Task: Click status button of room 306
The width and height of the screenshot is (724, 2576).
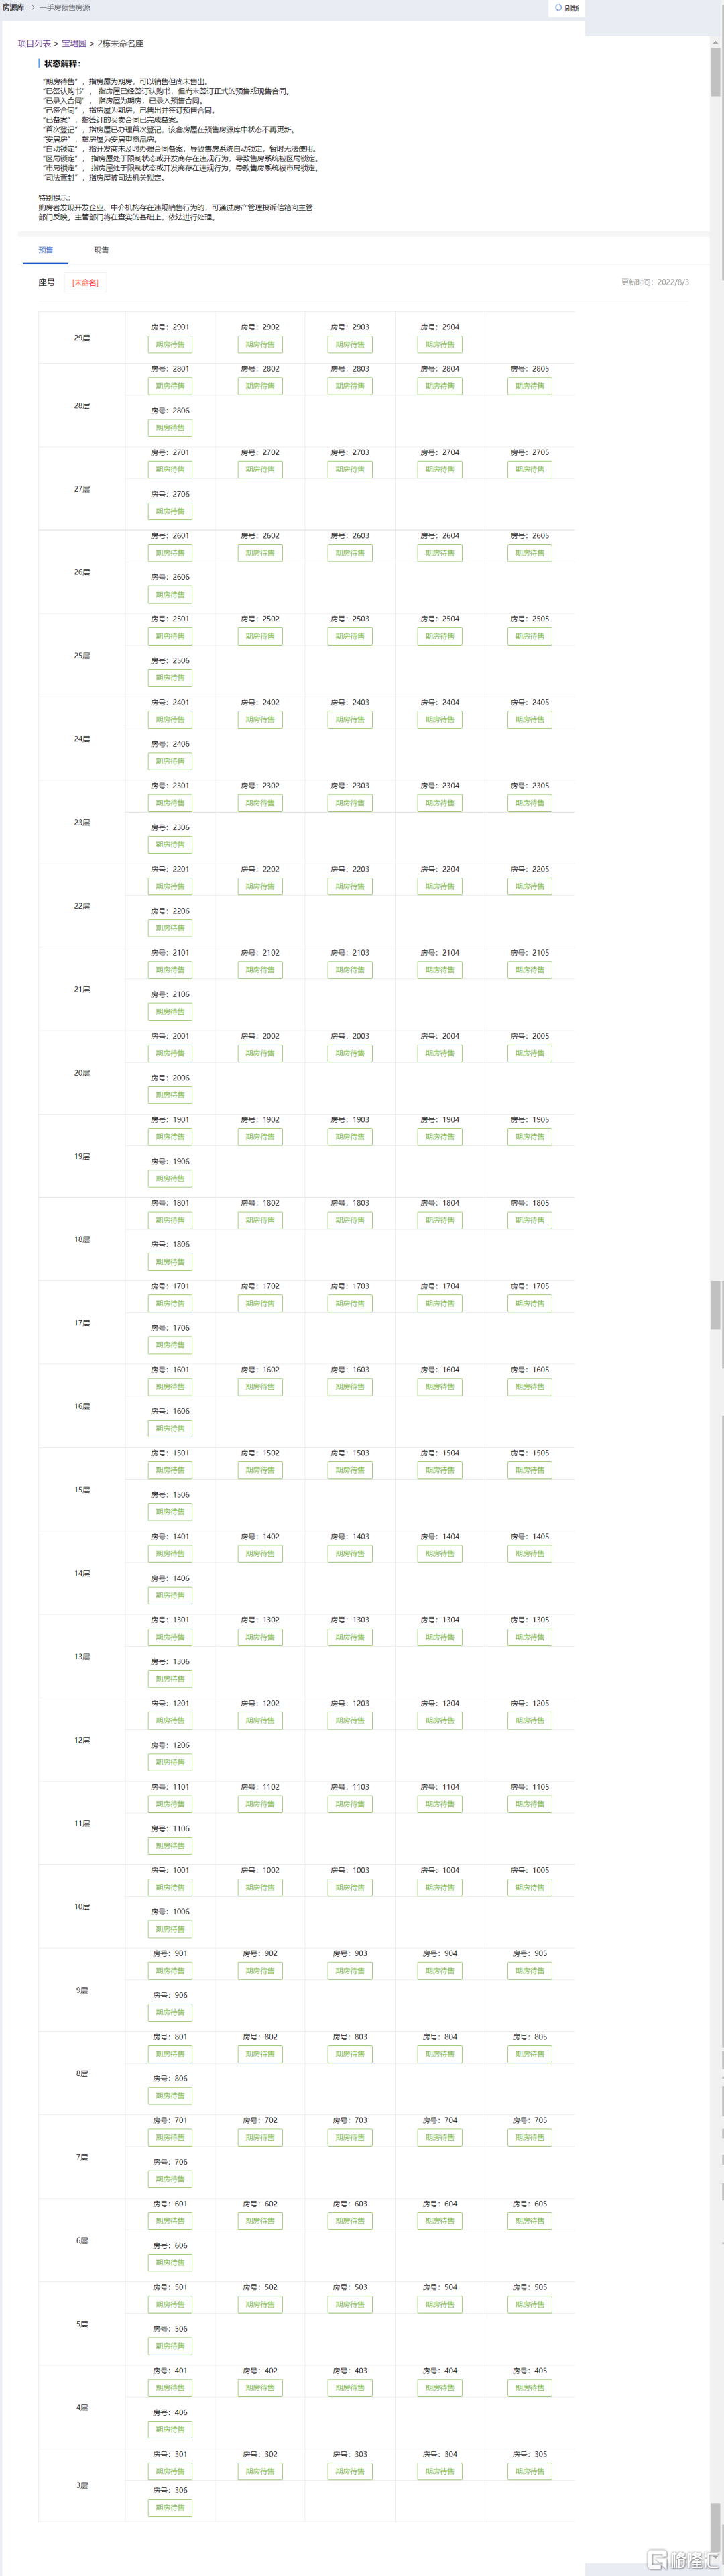Action: [x=170, y=2508]
